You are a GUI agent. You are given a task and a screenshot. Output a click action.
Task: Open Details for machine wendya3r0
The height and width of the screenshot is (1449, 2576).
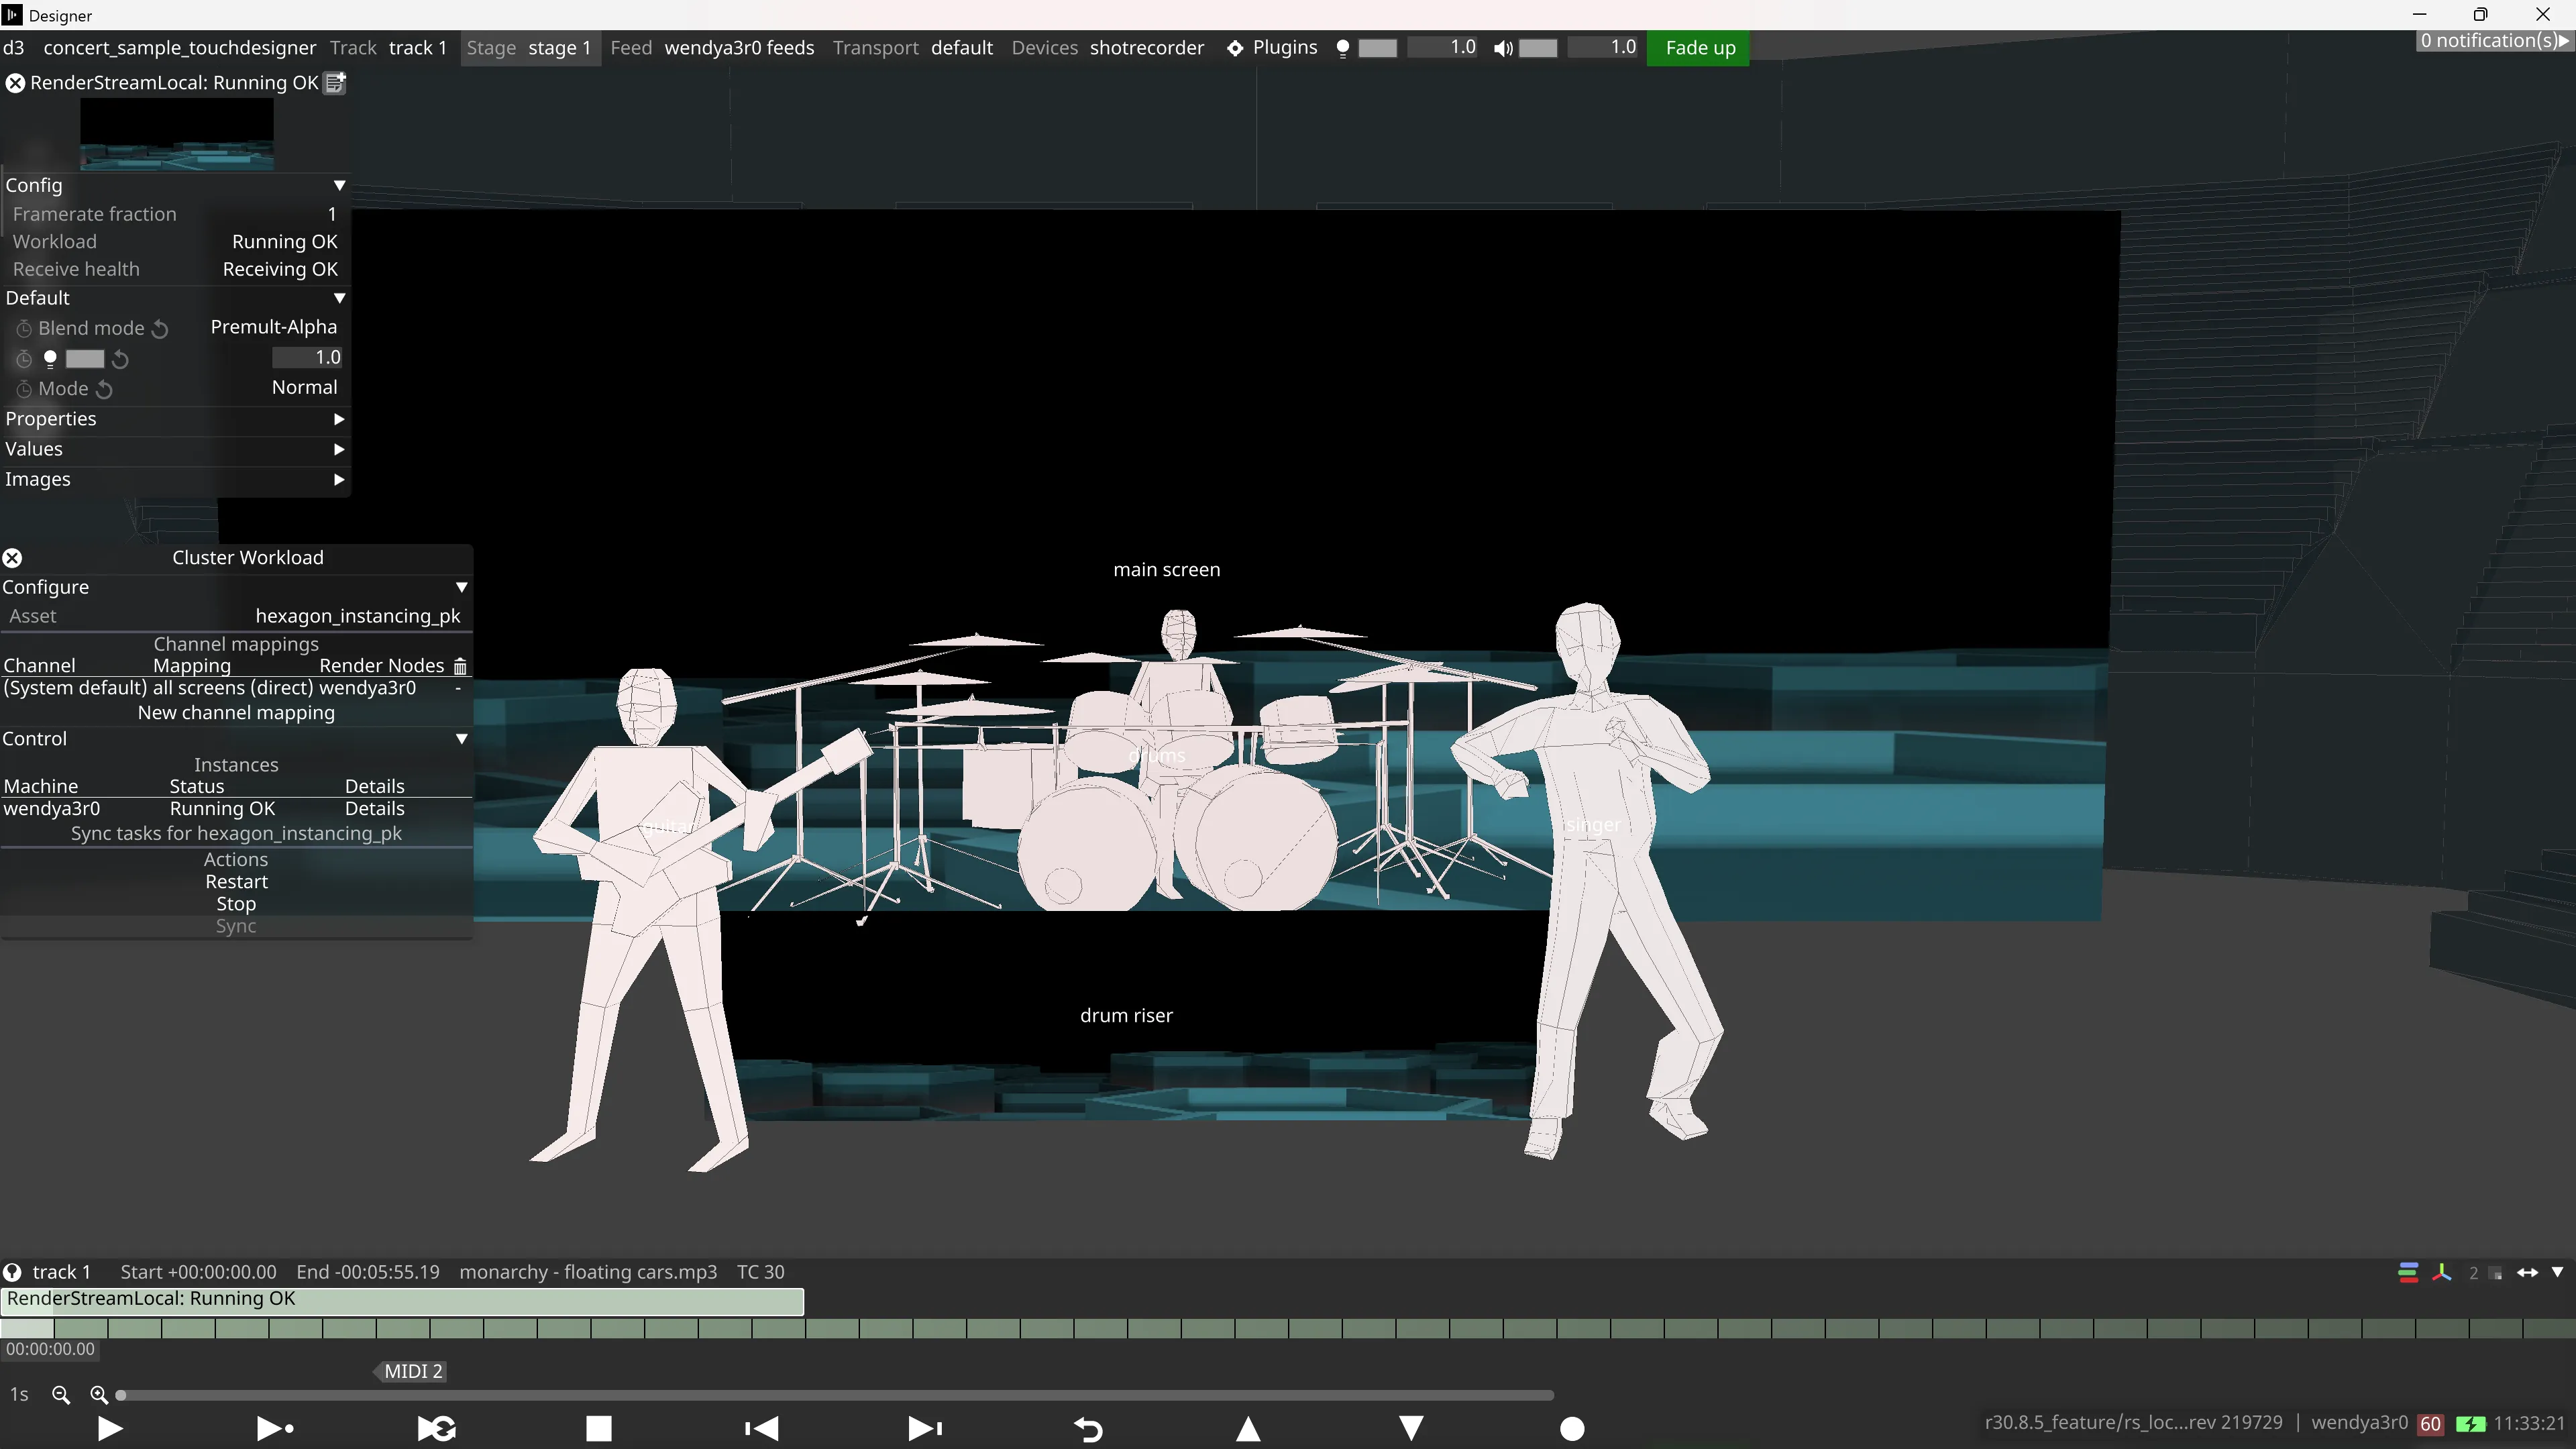374,808
